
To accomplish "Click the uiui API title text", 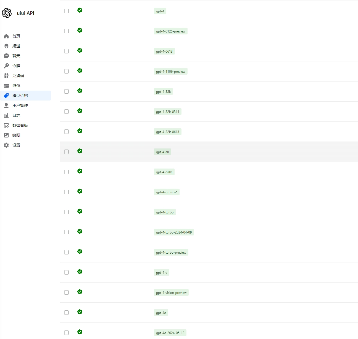I will (x=26, y=13).
